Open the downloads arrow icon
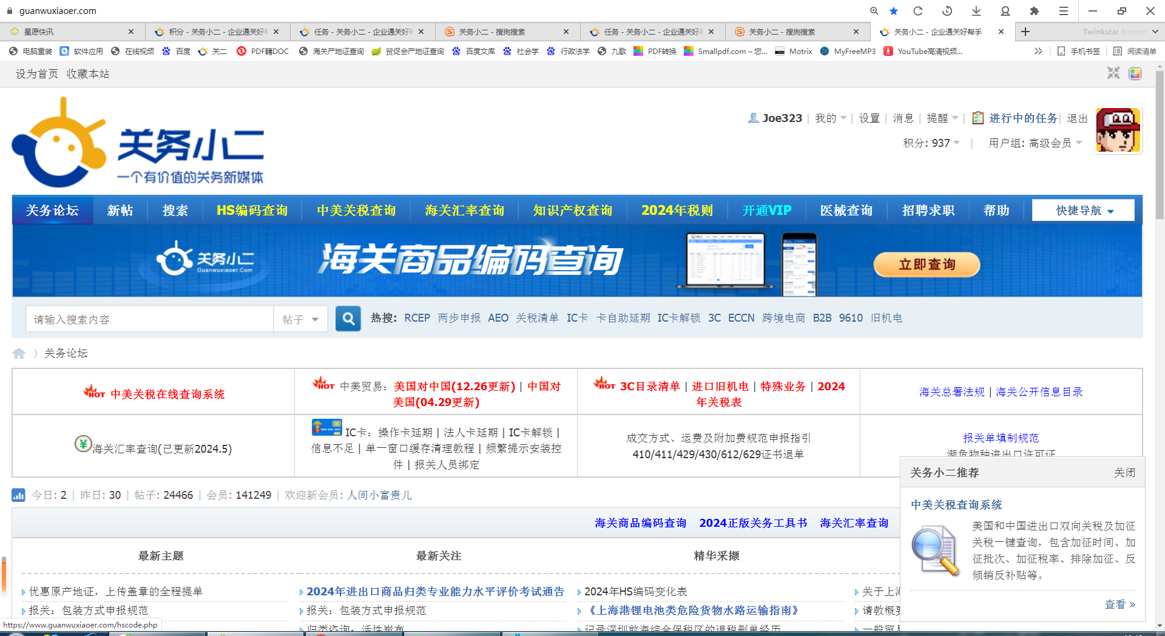Viewport: 1165px width, 636px height. click(x=976, y=11)
